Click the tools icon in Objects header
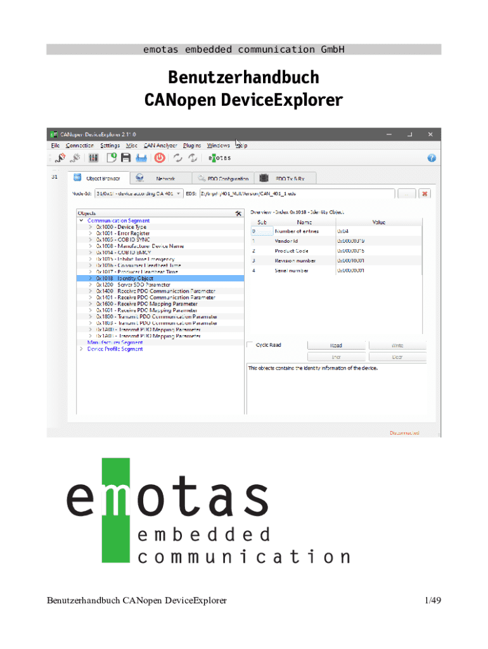Viewport: 488px width, 649px height. tap(238, 213)
